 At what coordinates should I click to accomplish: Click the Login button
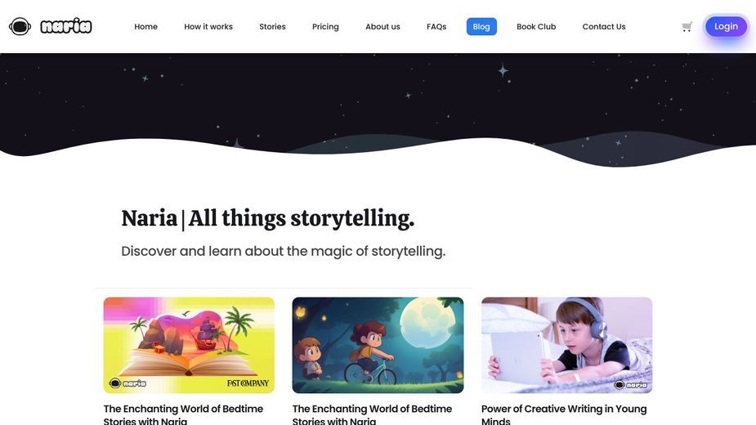[x=726, y=26]
